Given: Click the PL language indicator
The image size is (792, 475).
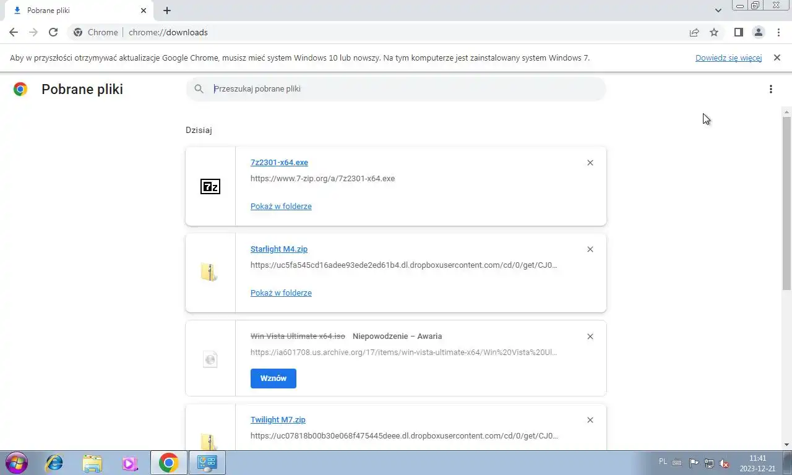Looking at the screenshot, I should pos(663,461).
